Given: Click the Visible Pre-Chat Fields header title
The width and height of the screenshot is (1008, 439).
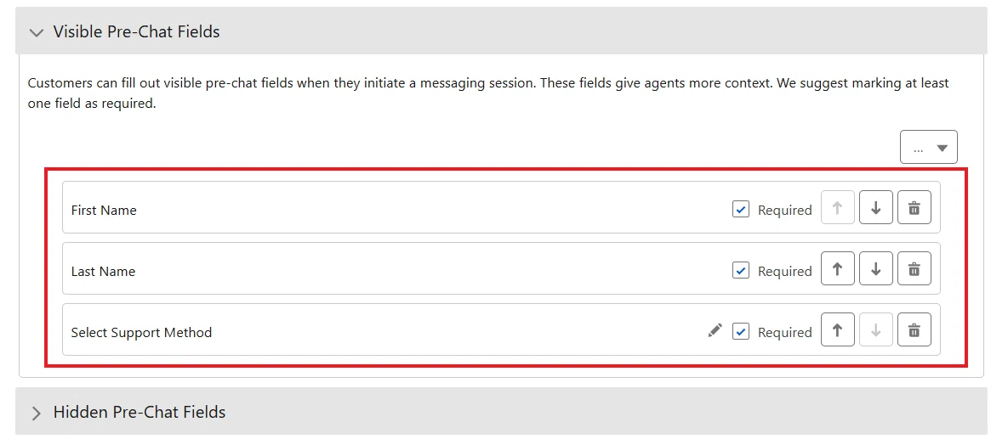Looking at the screenshot, I should 136,31.
